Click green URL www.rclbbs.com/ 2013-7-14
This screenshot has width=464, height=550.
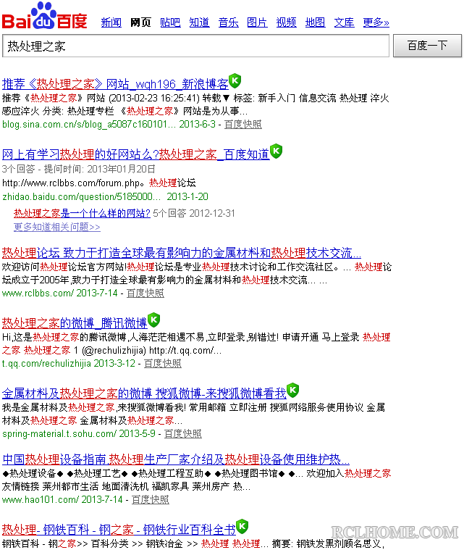(x=60, y=293)
